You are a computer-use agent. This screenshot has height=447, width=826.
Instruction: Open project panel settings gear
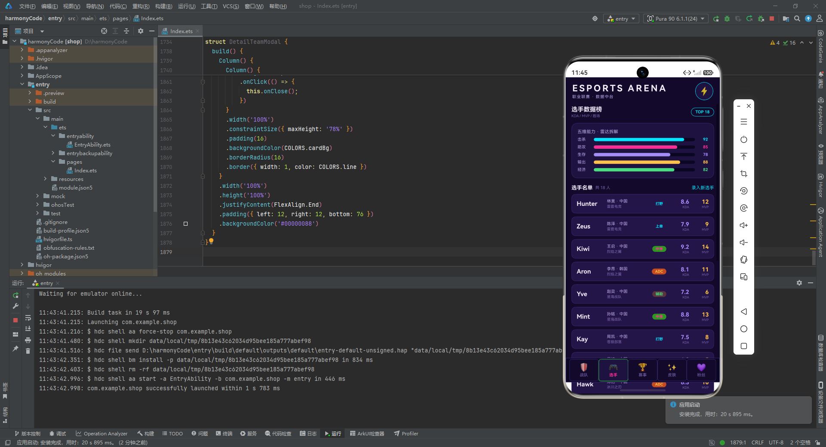pos(141,31)
